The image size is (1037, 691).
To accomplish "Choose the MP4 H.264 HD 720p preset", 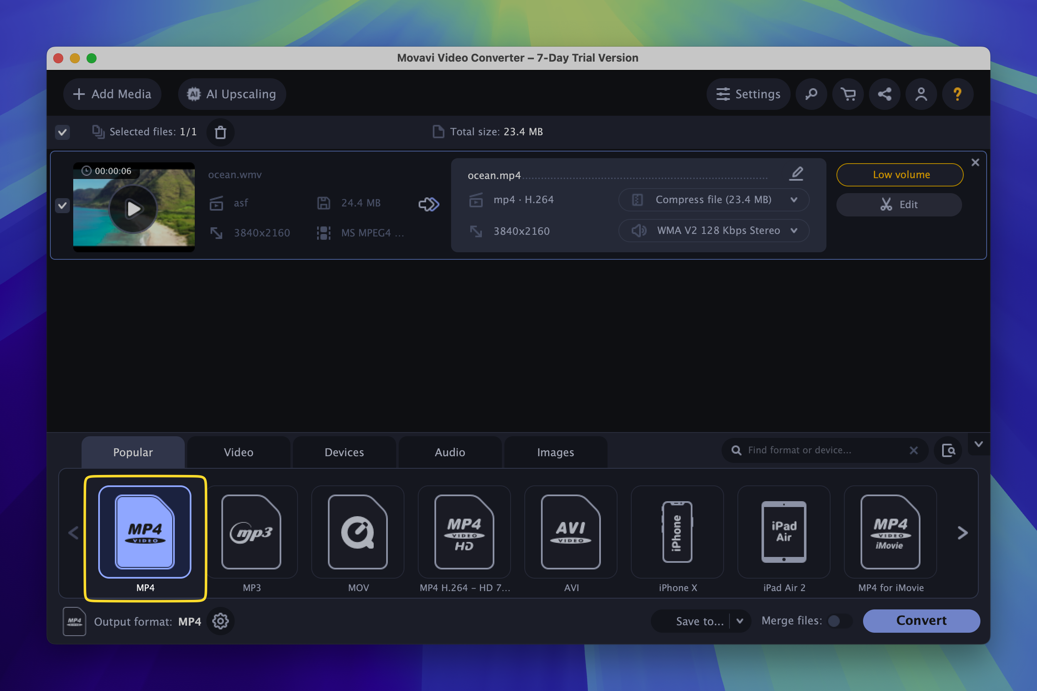I will point(464,532).
